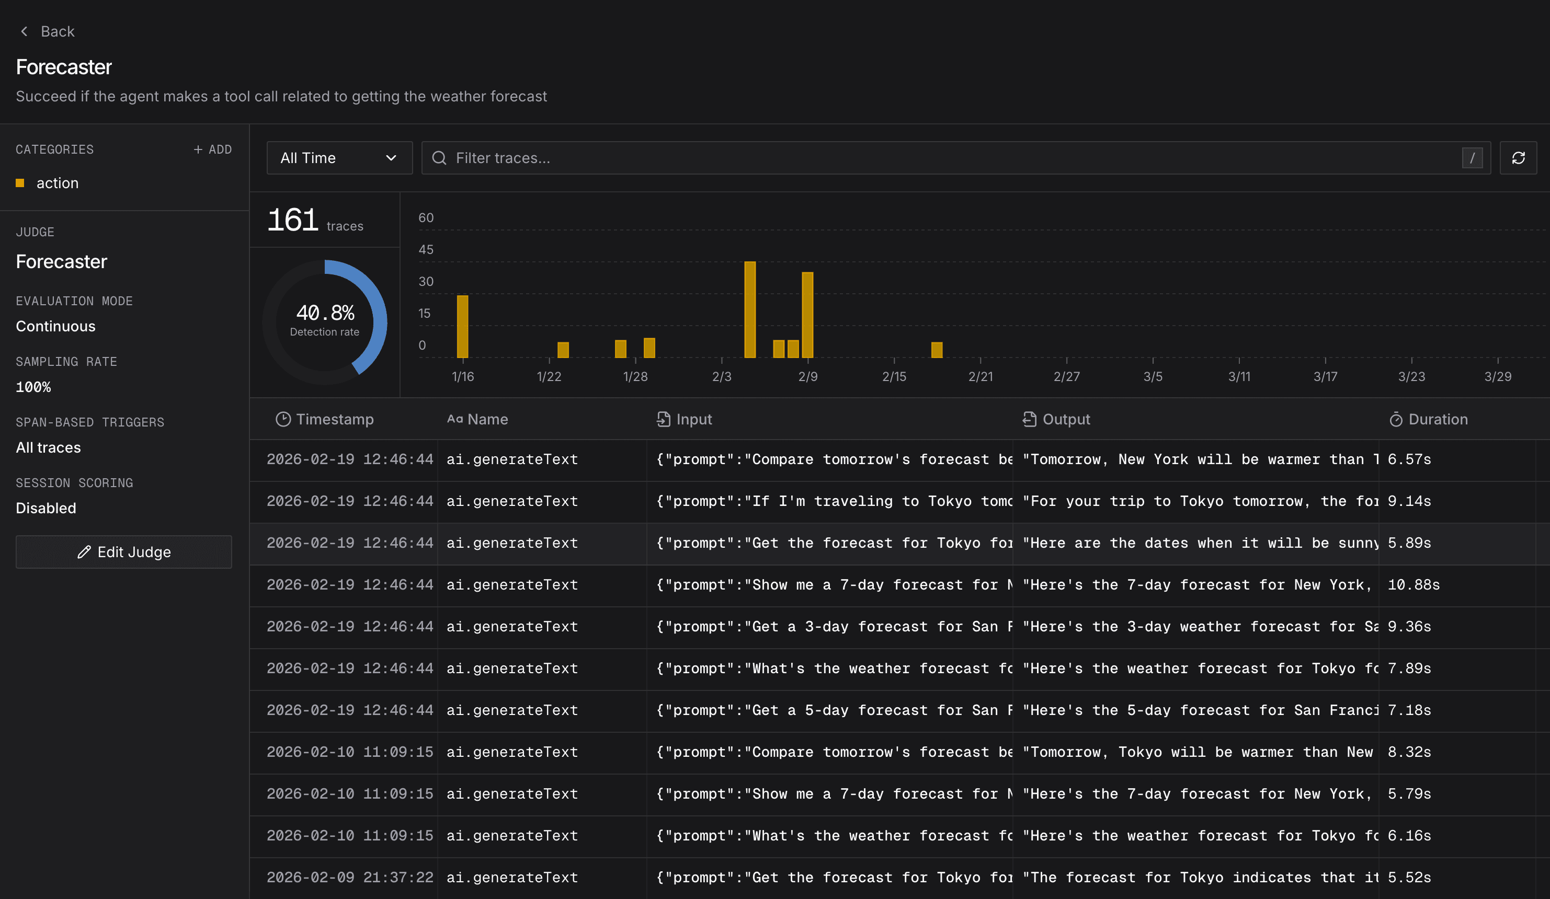Click the 161 traces count
The image size is (1550, 899).
[315, 220]
